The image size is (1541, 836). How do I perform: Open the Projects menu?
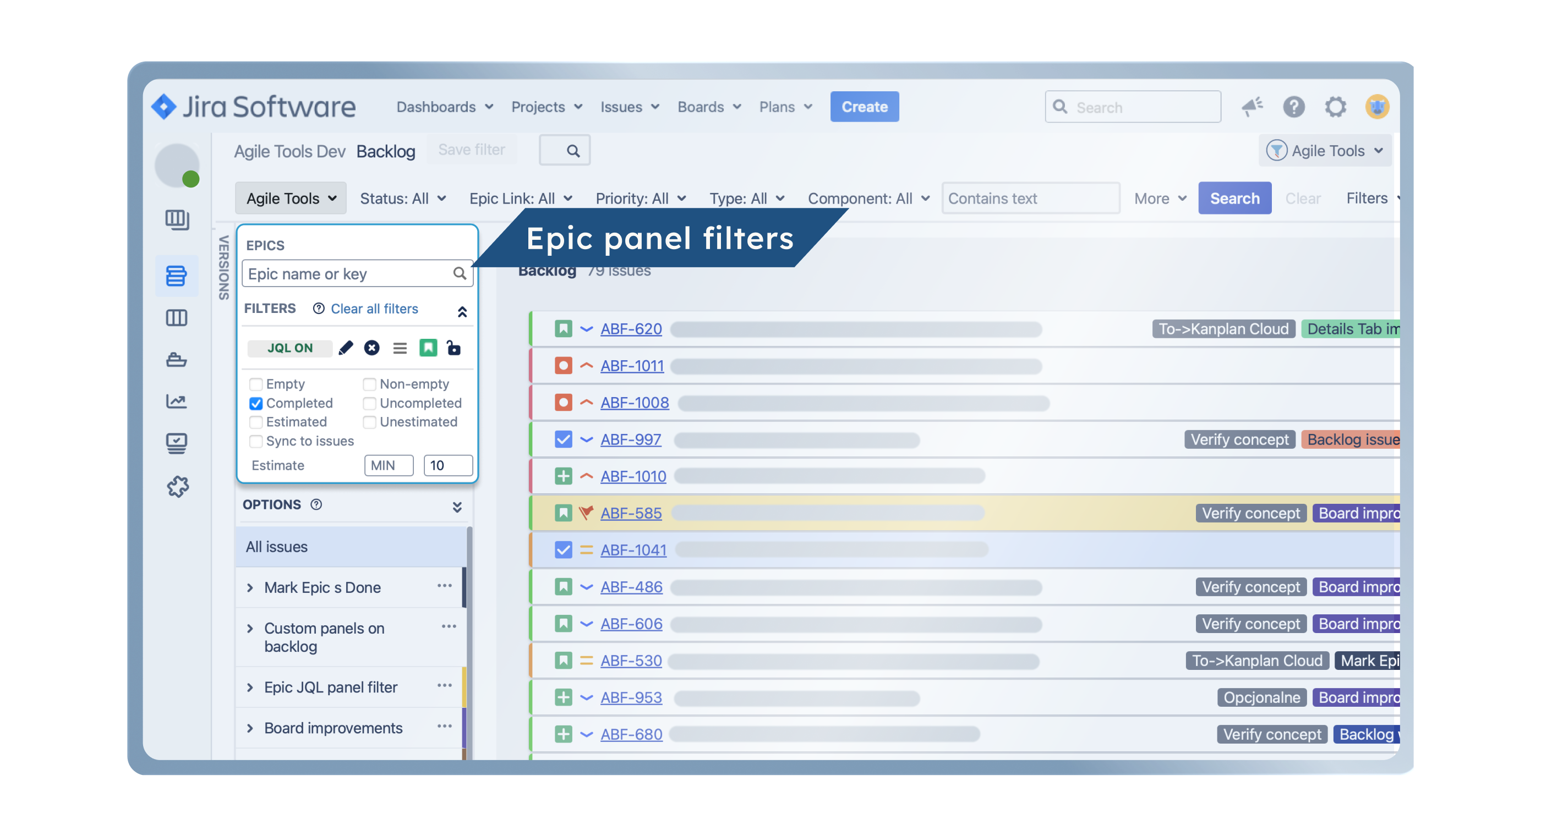coord(546,107)
